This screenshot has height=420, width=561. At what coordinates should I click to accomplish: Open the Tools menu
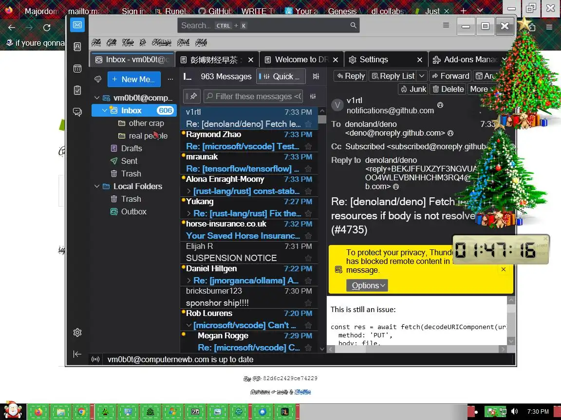(x=183, y=42)
